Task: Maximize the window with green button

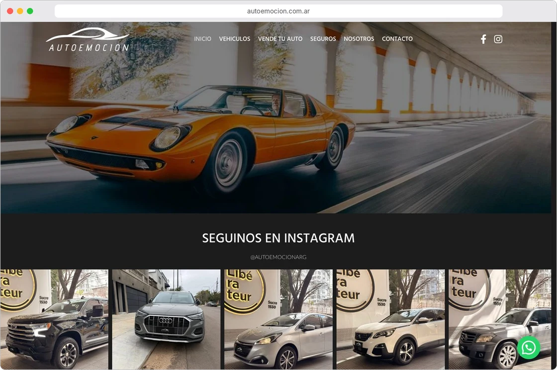Action: click(30, 11)
